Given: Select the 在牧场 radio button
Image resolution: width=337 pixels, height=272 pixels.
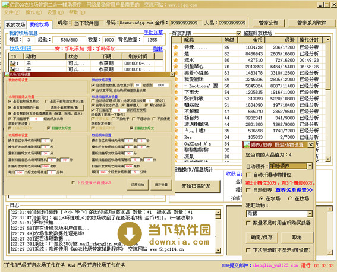Looking at the screenshot, I should coord(290,198).
